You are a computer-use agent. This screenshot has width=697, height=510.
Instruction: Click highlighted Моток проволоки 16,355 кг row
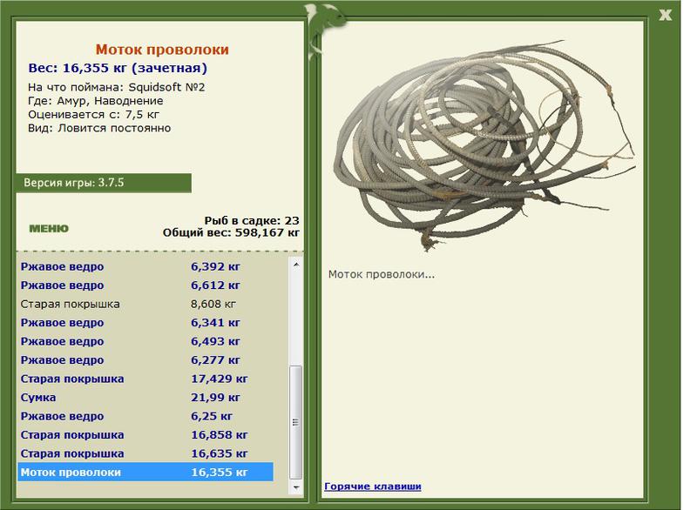[x=145, y=472]
